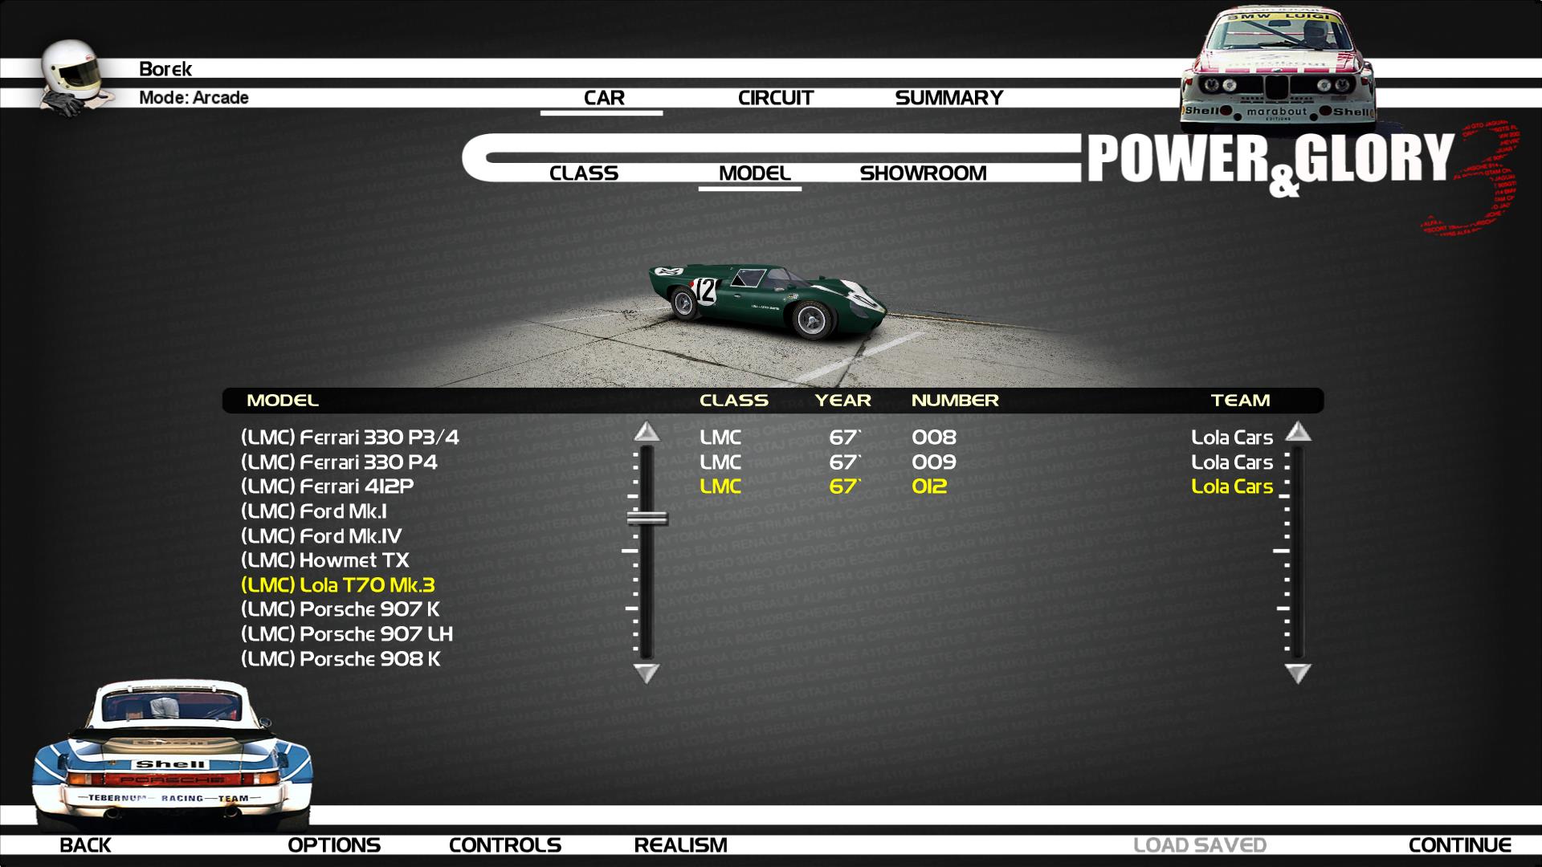This screenshot has width=1542, height=867.
Task: Click the CLASS column header
Action: (734, 401)
